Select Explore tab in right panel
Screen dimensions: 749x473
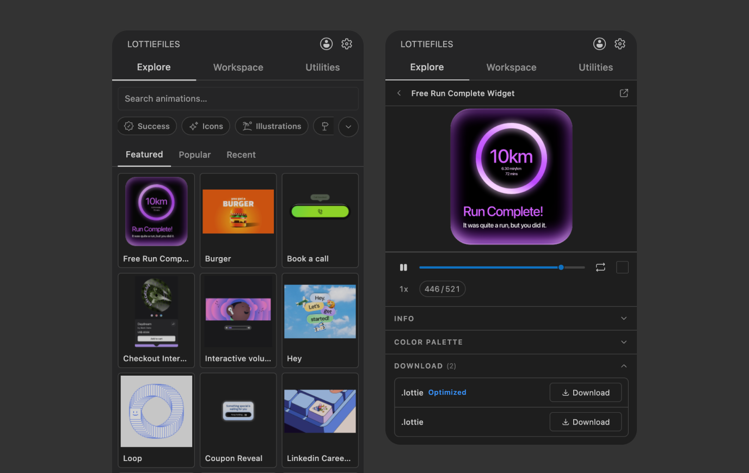point(427,67)
